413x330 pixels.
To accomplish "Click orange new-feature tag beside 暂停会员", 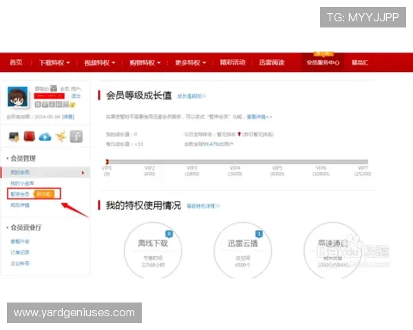I will pyautogui.click(x=44, y=194).
